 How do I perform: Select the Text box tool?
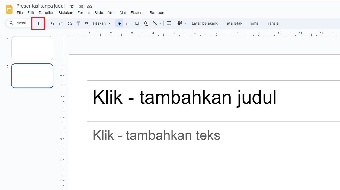[128, 23]
